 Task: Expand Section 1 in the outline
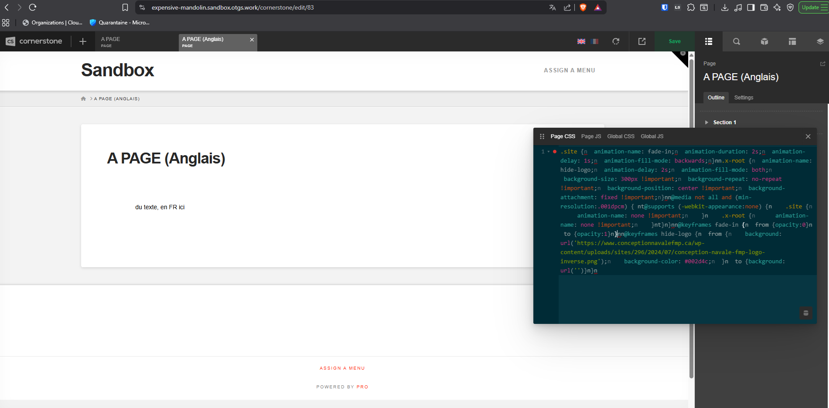[706, 122]
